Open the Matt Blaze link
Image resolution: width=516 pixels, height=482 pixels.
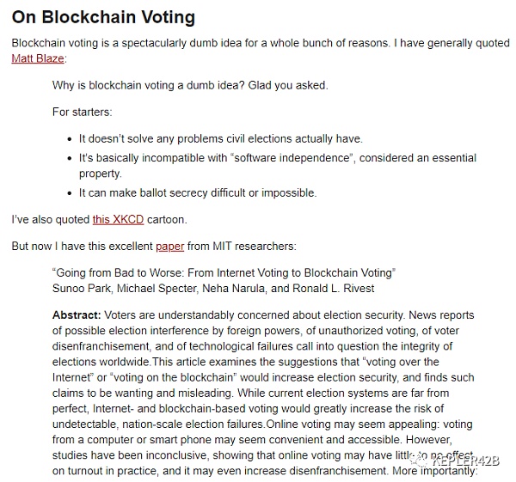pyautogui.click(x=39, y=58)
